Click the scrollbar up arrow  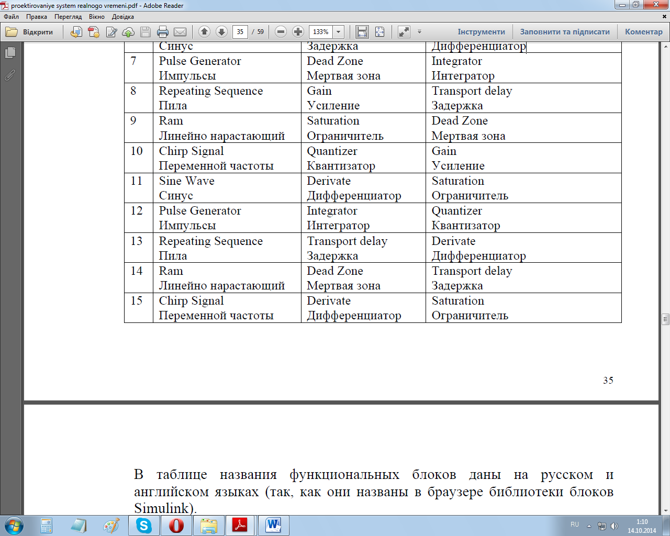pos(665,46)
